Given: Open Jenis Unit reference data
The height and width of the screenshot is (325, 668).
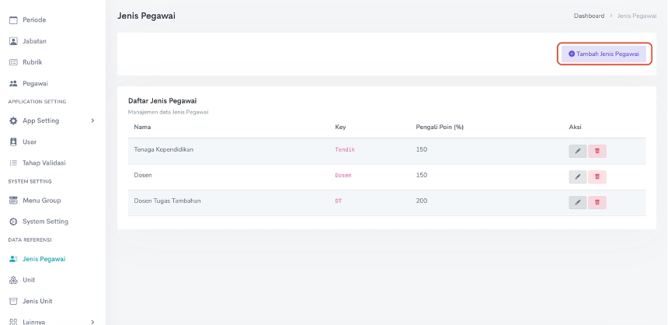Looking at the screenshot, I should coord(37,301).
